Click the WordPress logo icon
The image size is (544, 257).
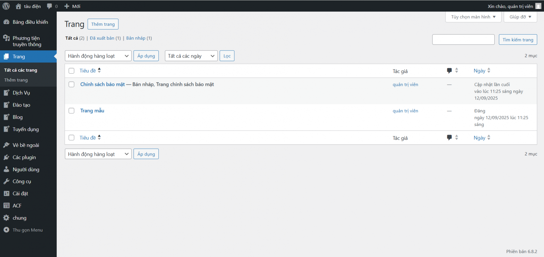click(x=6, y=6)
